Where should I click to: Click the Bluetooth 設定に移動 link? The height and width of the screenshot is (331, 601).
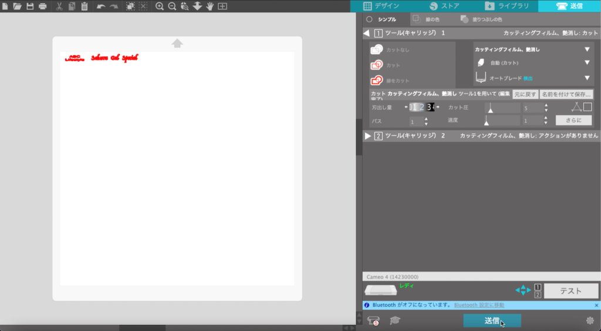point(480,305)
